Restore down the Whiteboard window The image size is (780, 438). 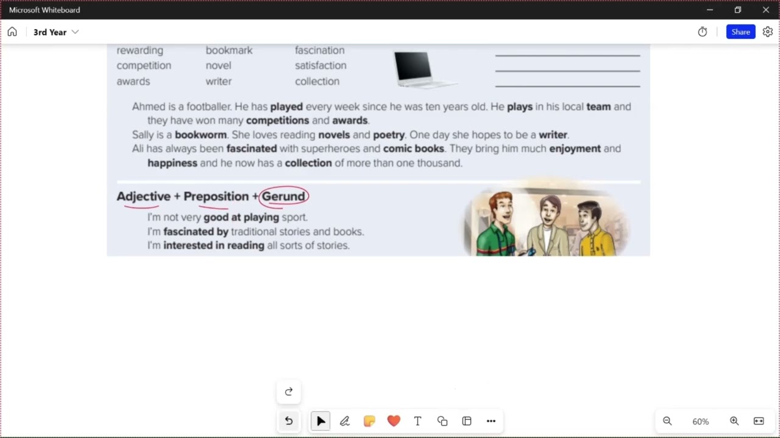point(738,10)
